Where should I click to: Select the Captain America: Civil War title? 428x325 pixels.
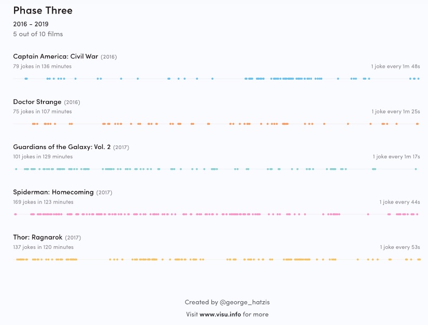coord(55,56)
